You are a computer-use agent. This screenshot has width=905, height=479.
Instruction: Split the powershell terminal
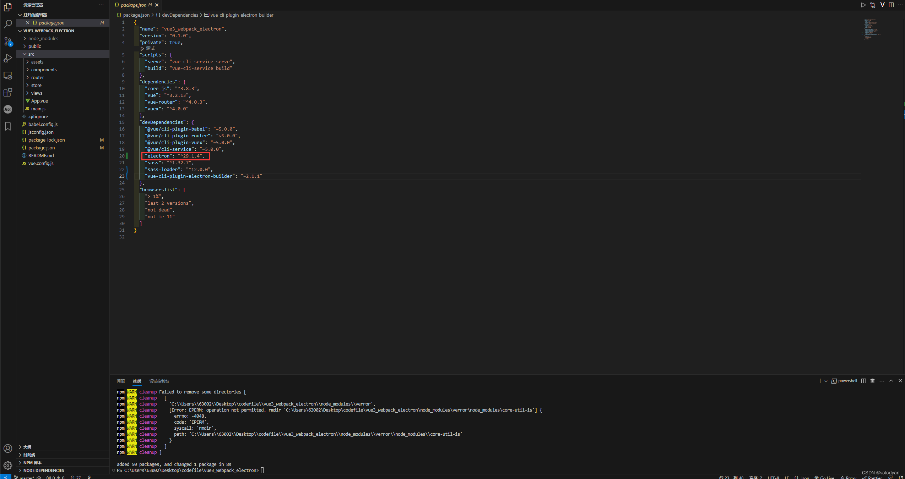coord(863,381)
